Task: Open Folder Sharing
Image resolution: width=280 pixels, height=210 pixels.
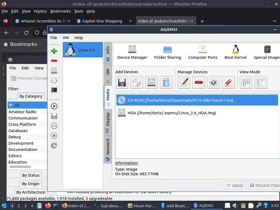Action: pyautogui.click(x=168, y=52)
